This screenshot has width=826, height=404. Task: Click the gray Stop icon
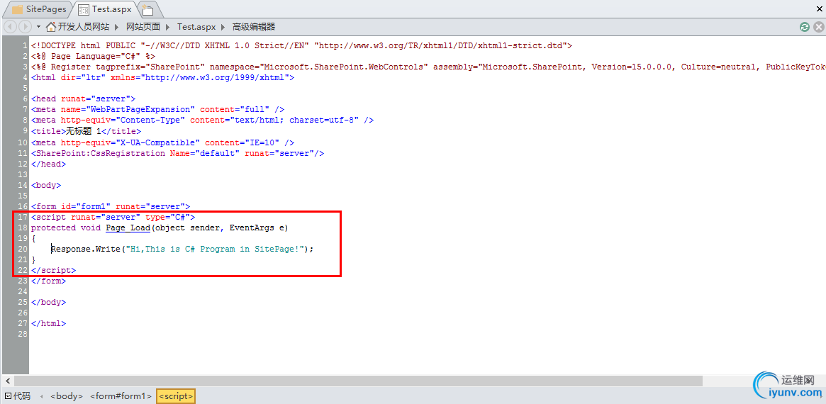pos(819,27)
